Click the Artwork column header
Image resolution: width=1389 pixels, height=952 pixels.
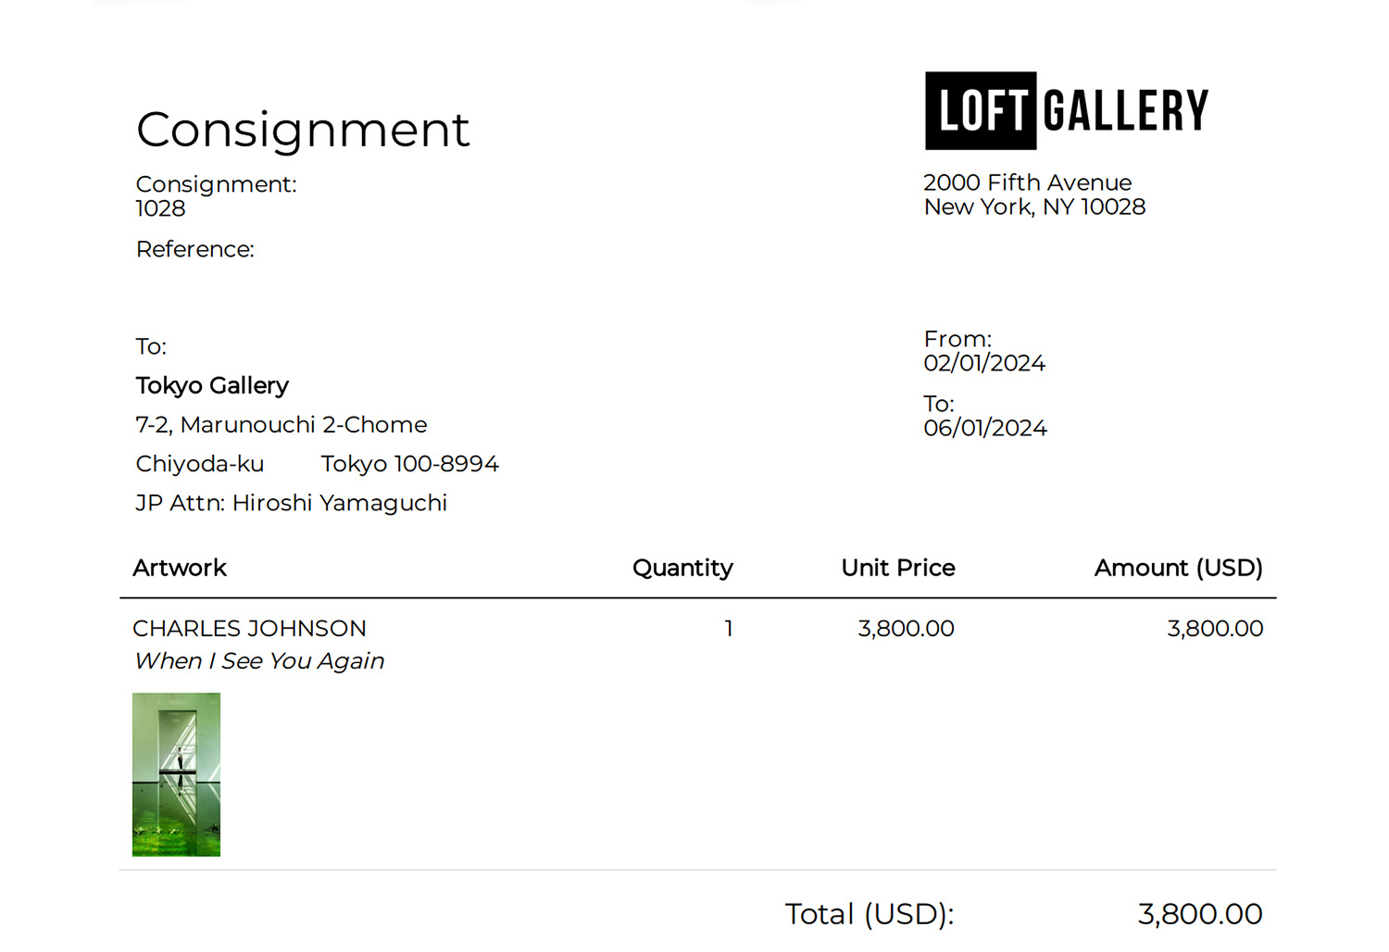(180, 568)
